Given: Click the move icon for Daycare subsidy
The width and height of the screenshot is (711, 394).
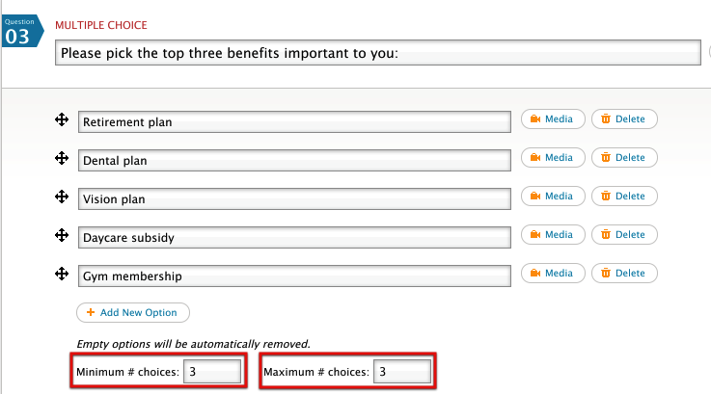Looking at the screenshot, I should coord(61,235).
